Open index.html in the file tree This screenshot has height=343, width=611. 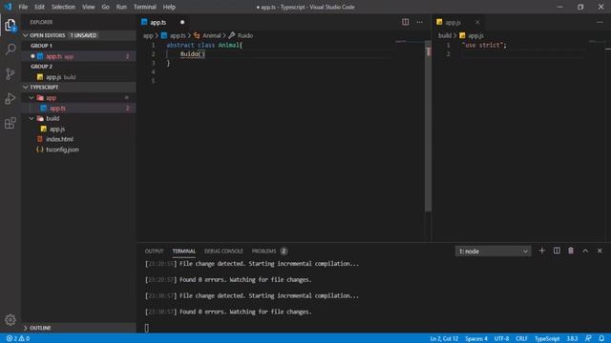point(78,139)
